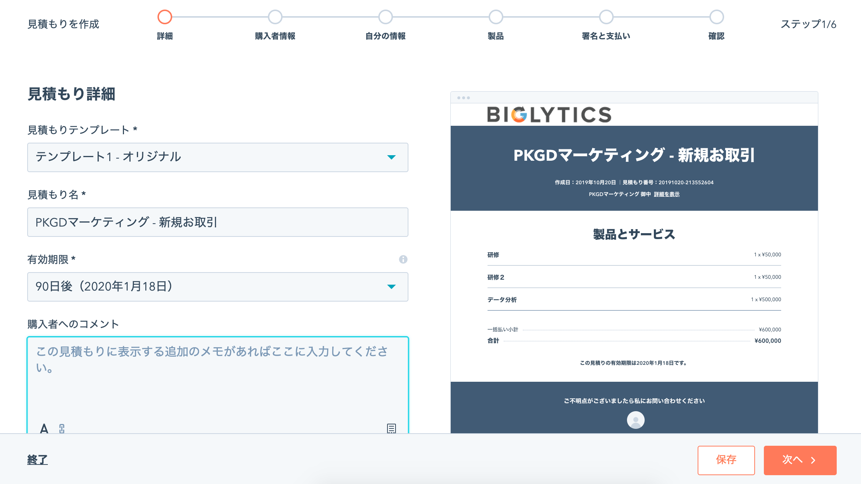
Task: Click the 研修 2 line item in preview
Action: tap(634, 277)
